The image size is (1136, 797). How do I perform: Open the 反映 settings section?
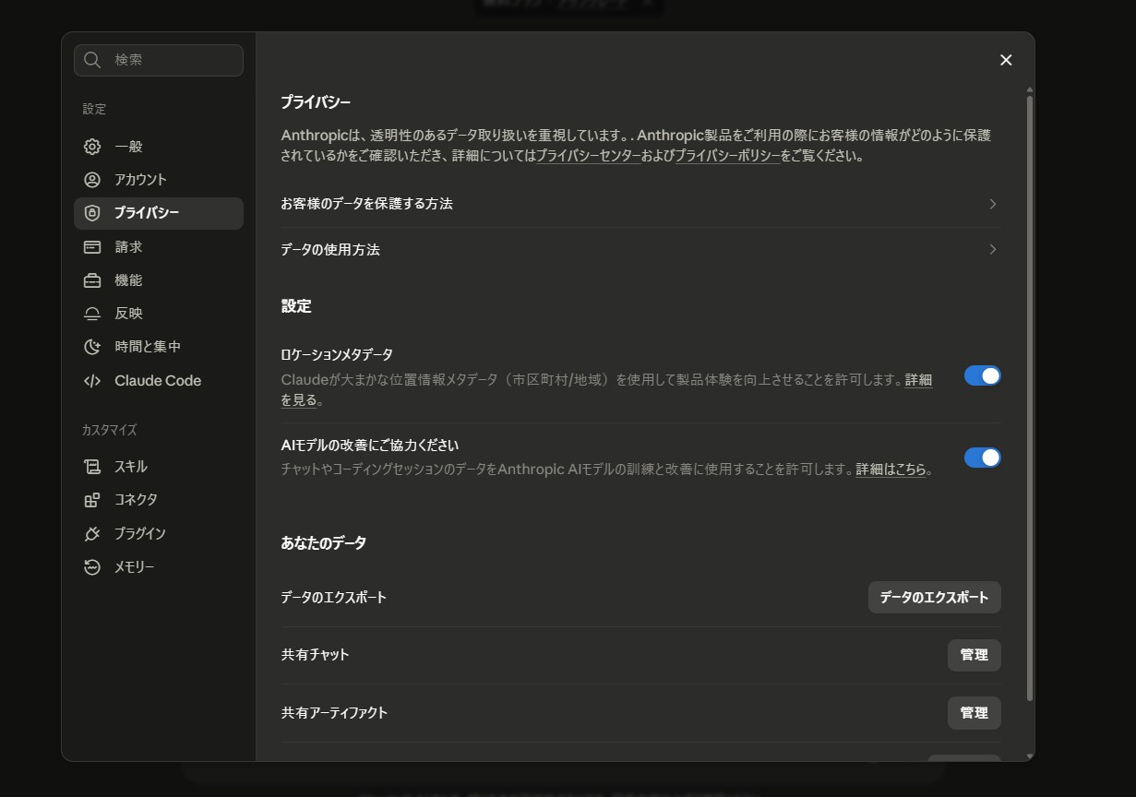159,314
